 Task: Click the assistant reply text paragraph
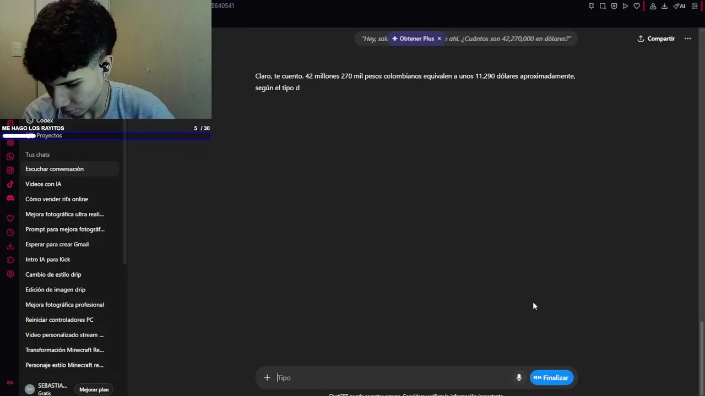click(x=415, y=82)
